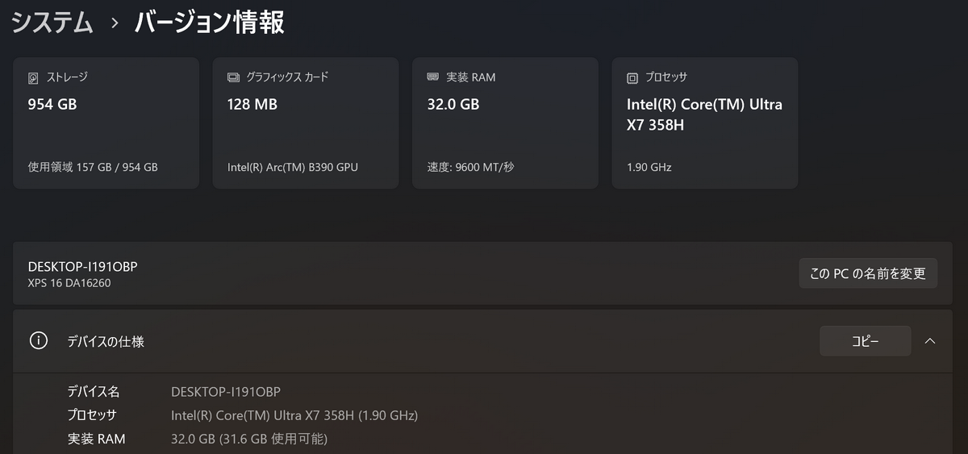Select the 32.0 GB RAM card value
The height and width of the screenshot is (454, 968).
tap(453, 104)
